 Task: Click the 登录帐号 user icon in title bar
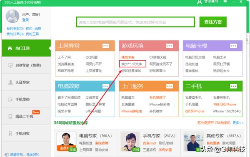pos(200,2)
